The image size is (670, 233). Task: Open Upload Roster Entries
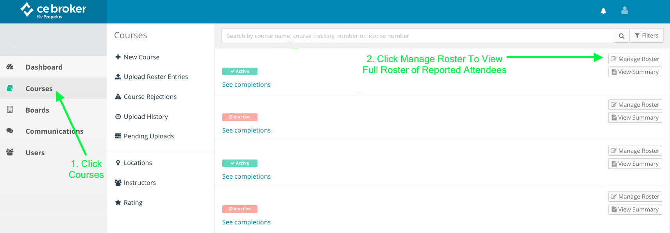pyautogui.click(x=155, y=77)
